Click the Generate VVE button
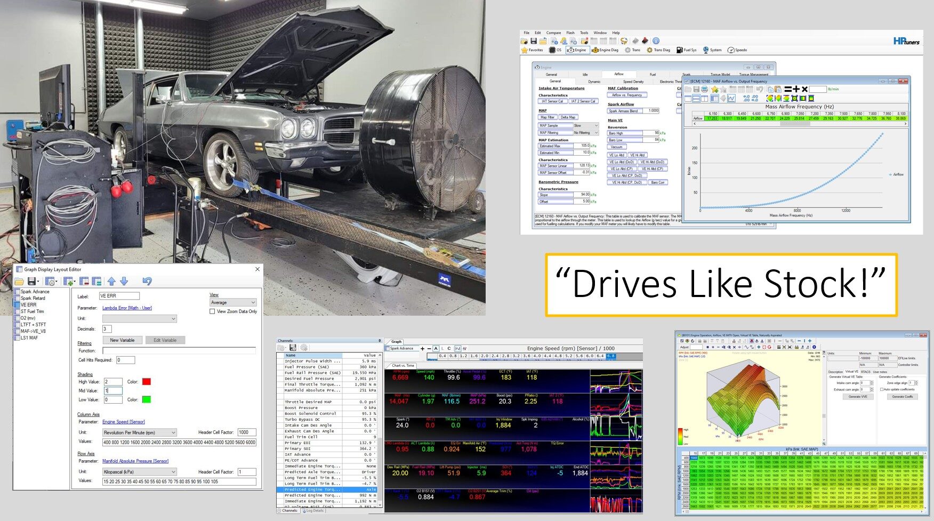 (x=858, y=397)
